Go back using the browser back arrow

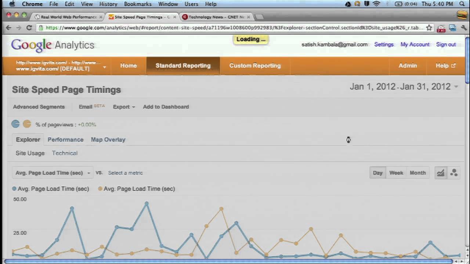8,28
